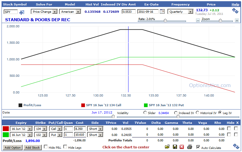The height and width of the screenshot is (152, 242).
Task: Click Vol value 0.24155 in Put row
Action: click(x=126, y=135)
